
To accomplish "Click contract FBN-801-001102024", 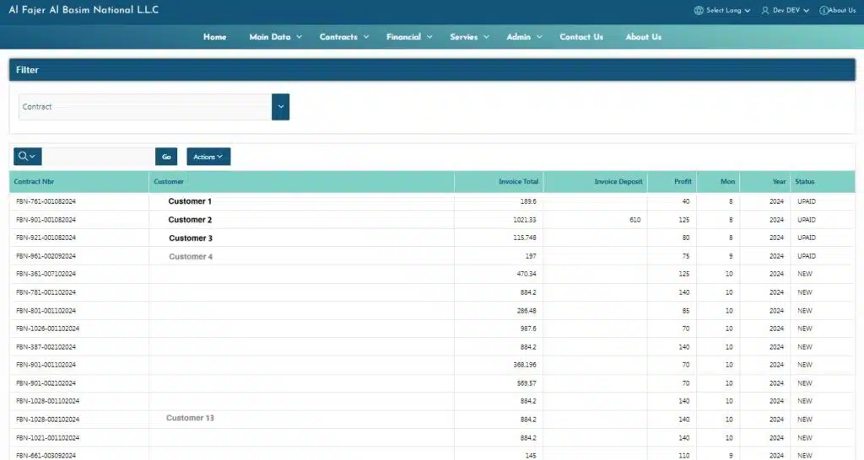I will pos(46,310).
